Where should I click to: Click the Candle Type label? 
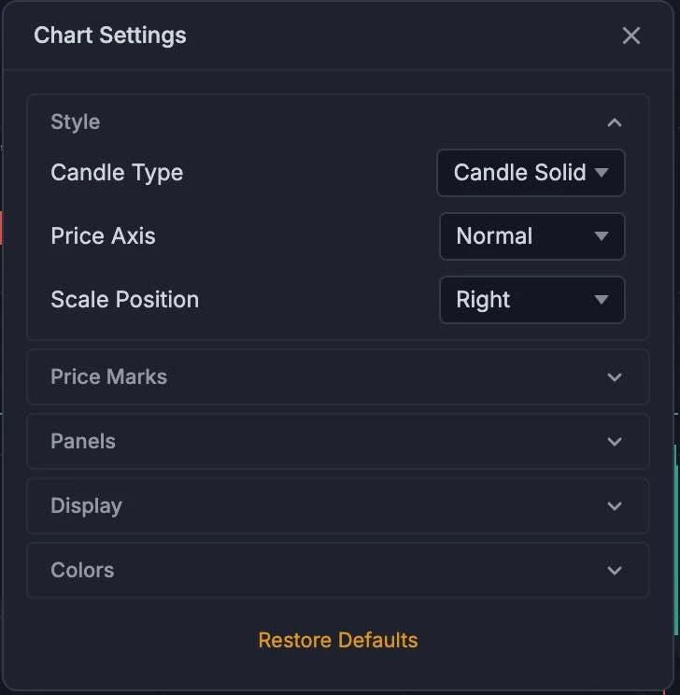point(117,173)
